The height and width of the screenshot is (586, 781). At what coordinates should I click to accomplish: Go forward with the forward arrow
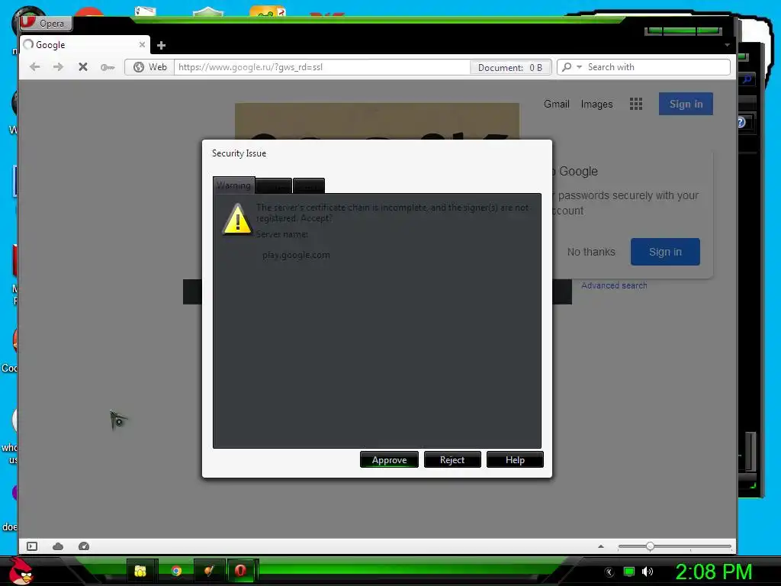58,67
